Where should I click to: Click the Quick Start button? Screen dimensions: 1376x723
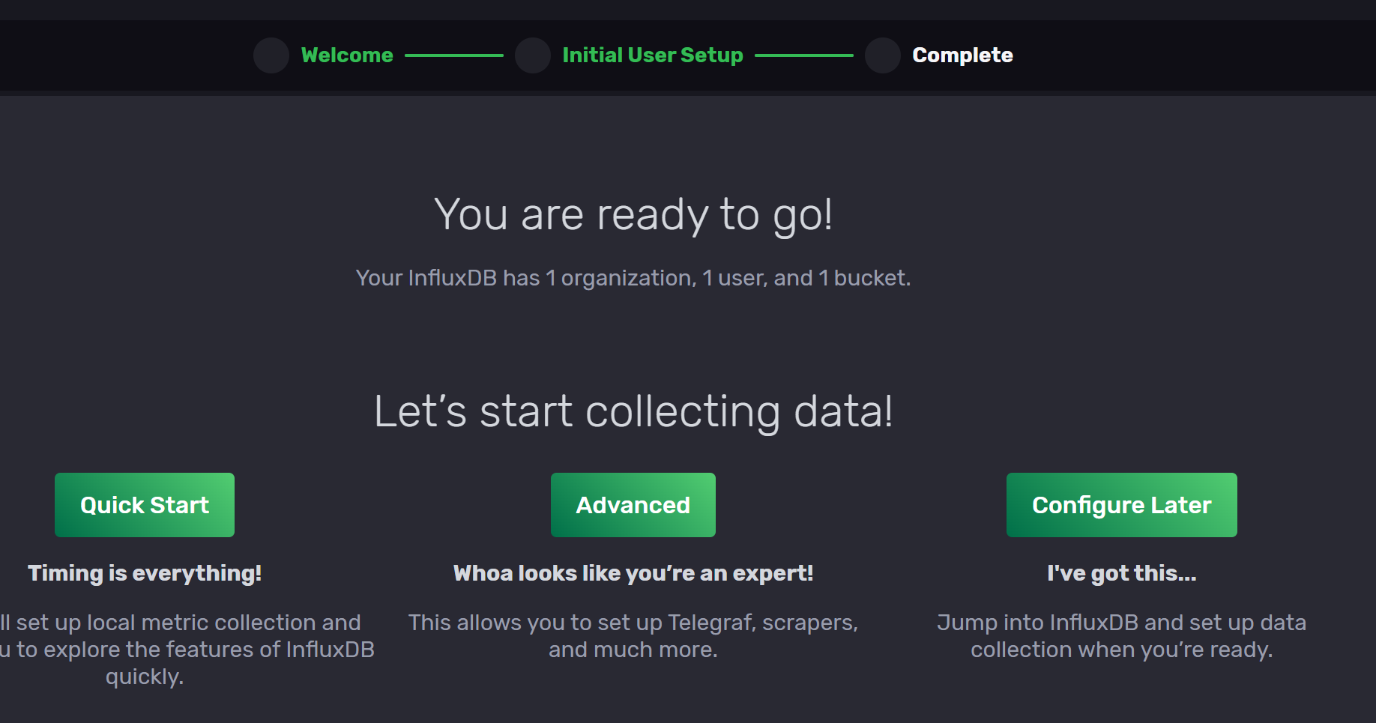pos(145,505)
